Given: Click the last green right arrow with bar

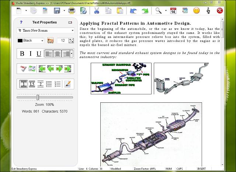Looking at the screenshot, I should click(x=67, y=69).
